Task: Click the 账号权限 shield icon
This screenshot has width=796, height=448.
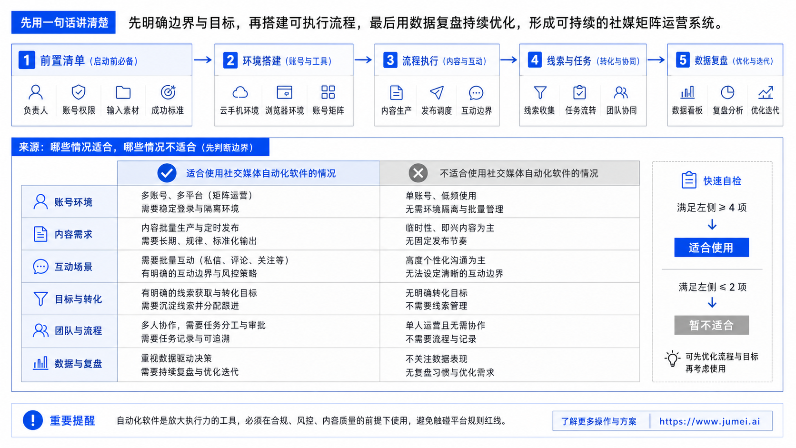Action: tap(79, 92)
